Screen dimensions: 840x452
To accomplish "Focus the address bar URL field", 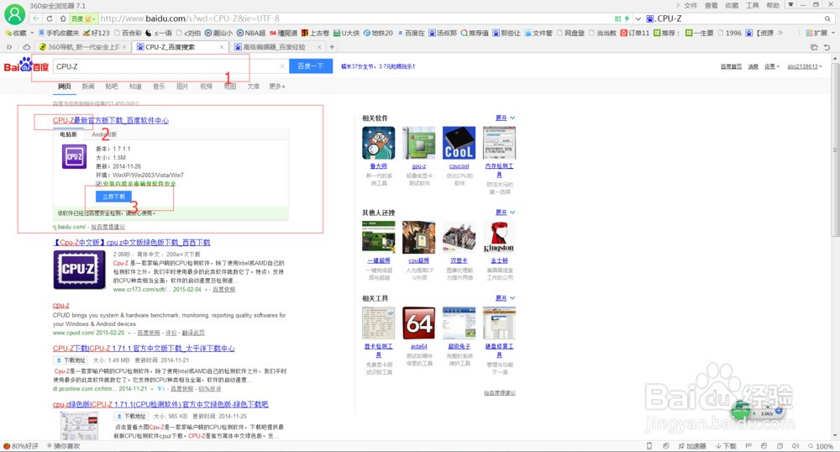I will tap(354, 18).
